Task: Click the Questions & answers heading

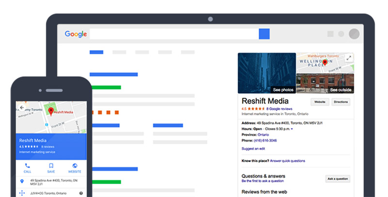Action: pyautogui.click(x=263, y=176)
